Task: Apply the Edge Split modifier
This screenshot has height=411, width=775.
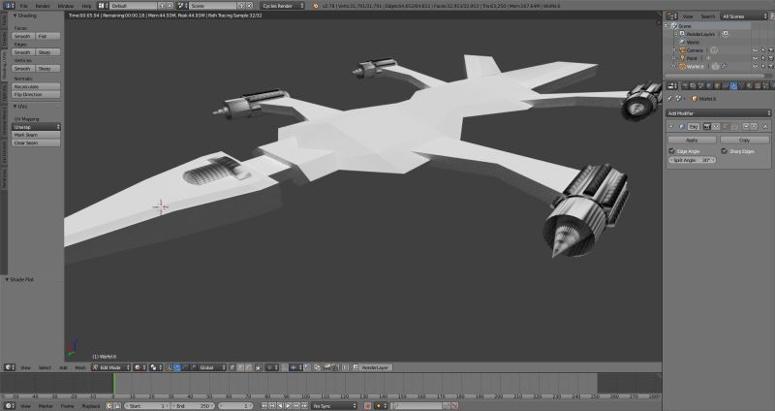Action: (692, 141)
